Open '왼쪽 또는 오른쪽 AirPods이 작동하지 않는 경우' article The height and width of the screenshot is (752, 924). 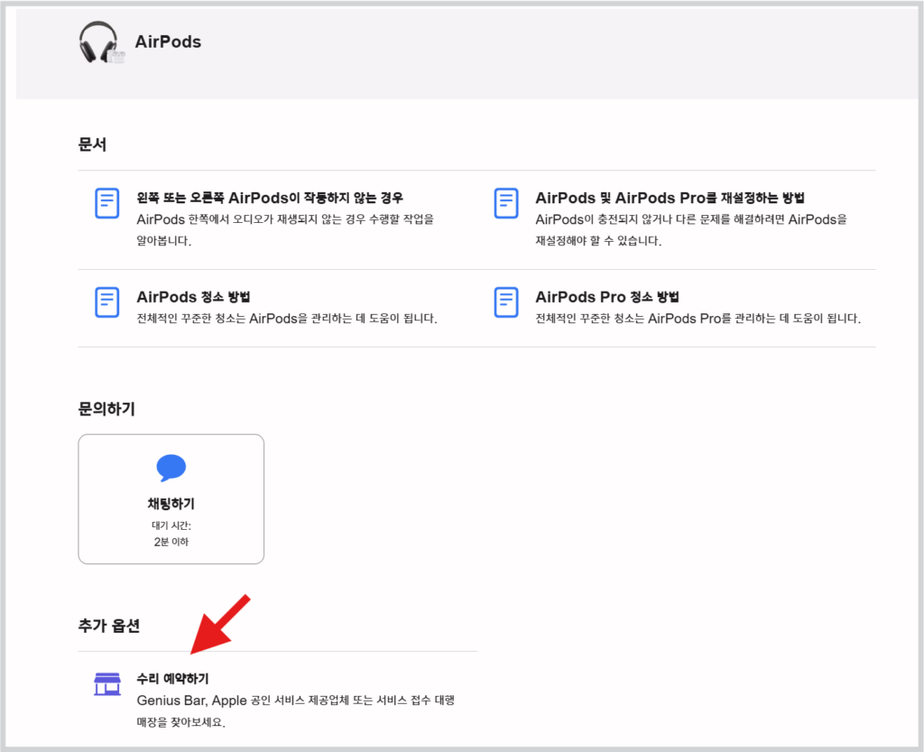pyautogui.click(x=270, y=198)
